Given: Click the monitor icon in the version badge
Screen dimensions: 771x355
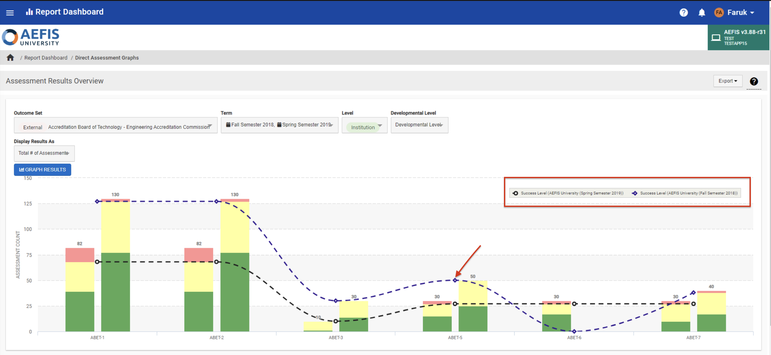Looking at the screenshot, I should point(716,38).
